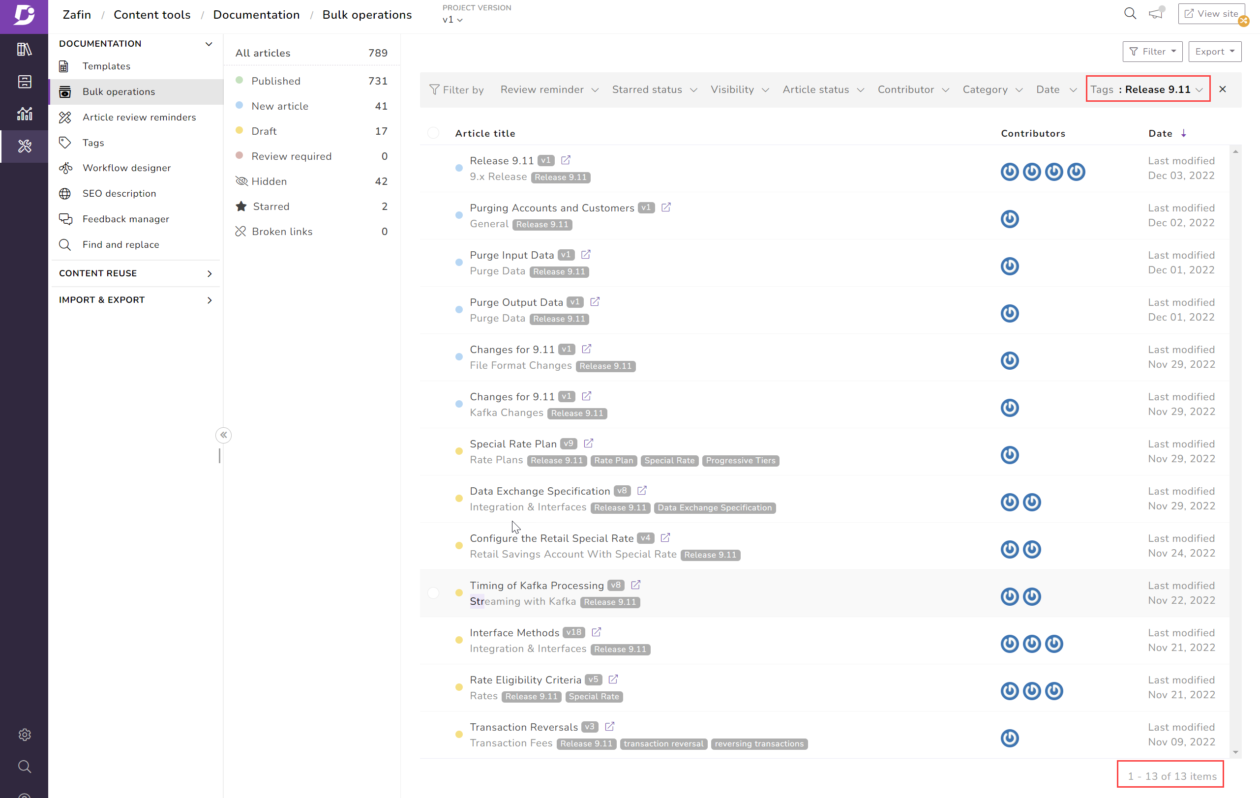This screenshot has width=1260, height=798.
Task: Expand the Review reminder filter dropdown
Action: 549,89
